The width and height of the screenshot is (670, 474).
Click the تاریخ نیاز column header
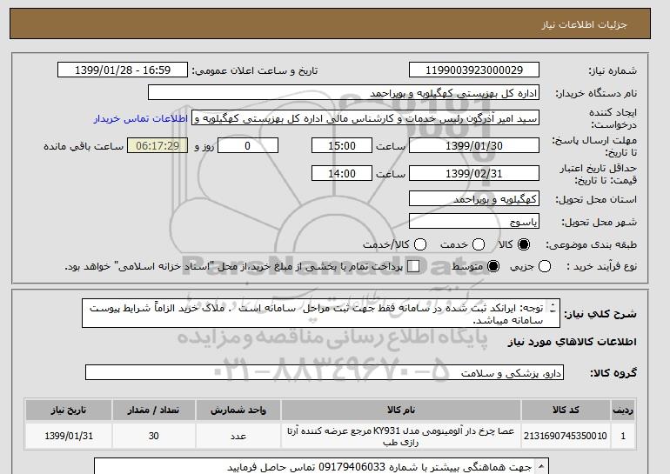point(69,410)
